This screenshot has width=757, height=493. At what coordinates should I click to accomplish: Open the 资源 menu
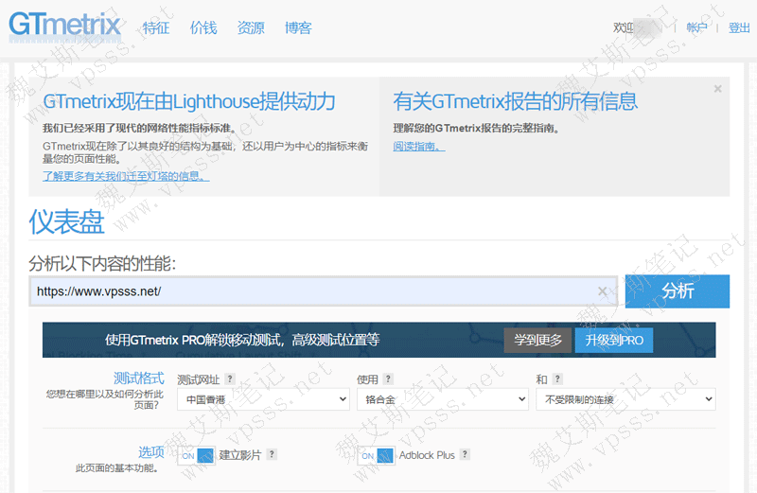click(251, 28)
